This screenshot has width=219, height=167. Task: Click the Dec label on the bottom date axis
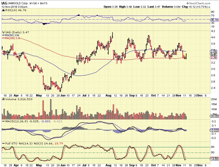click(200, 165)
